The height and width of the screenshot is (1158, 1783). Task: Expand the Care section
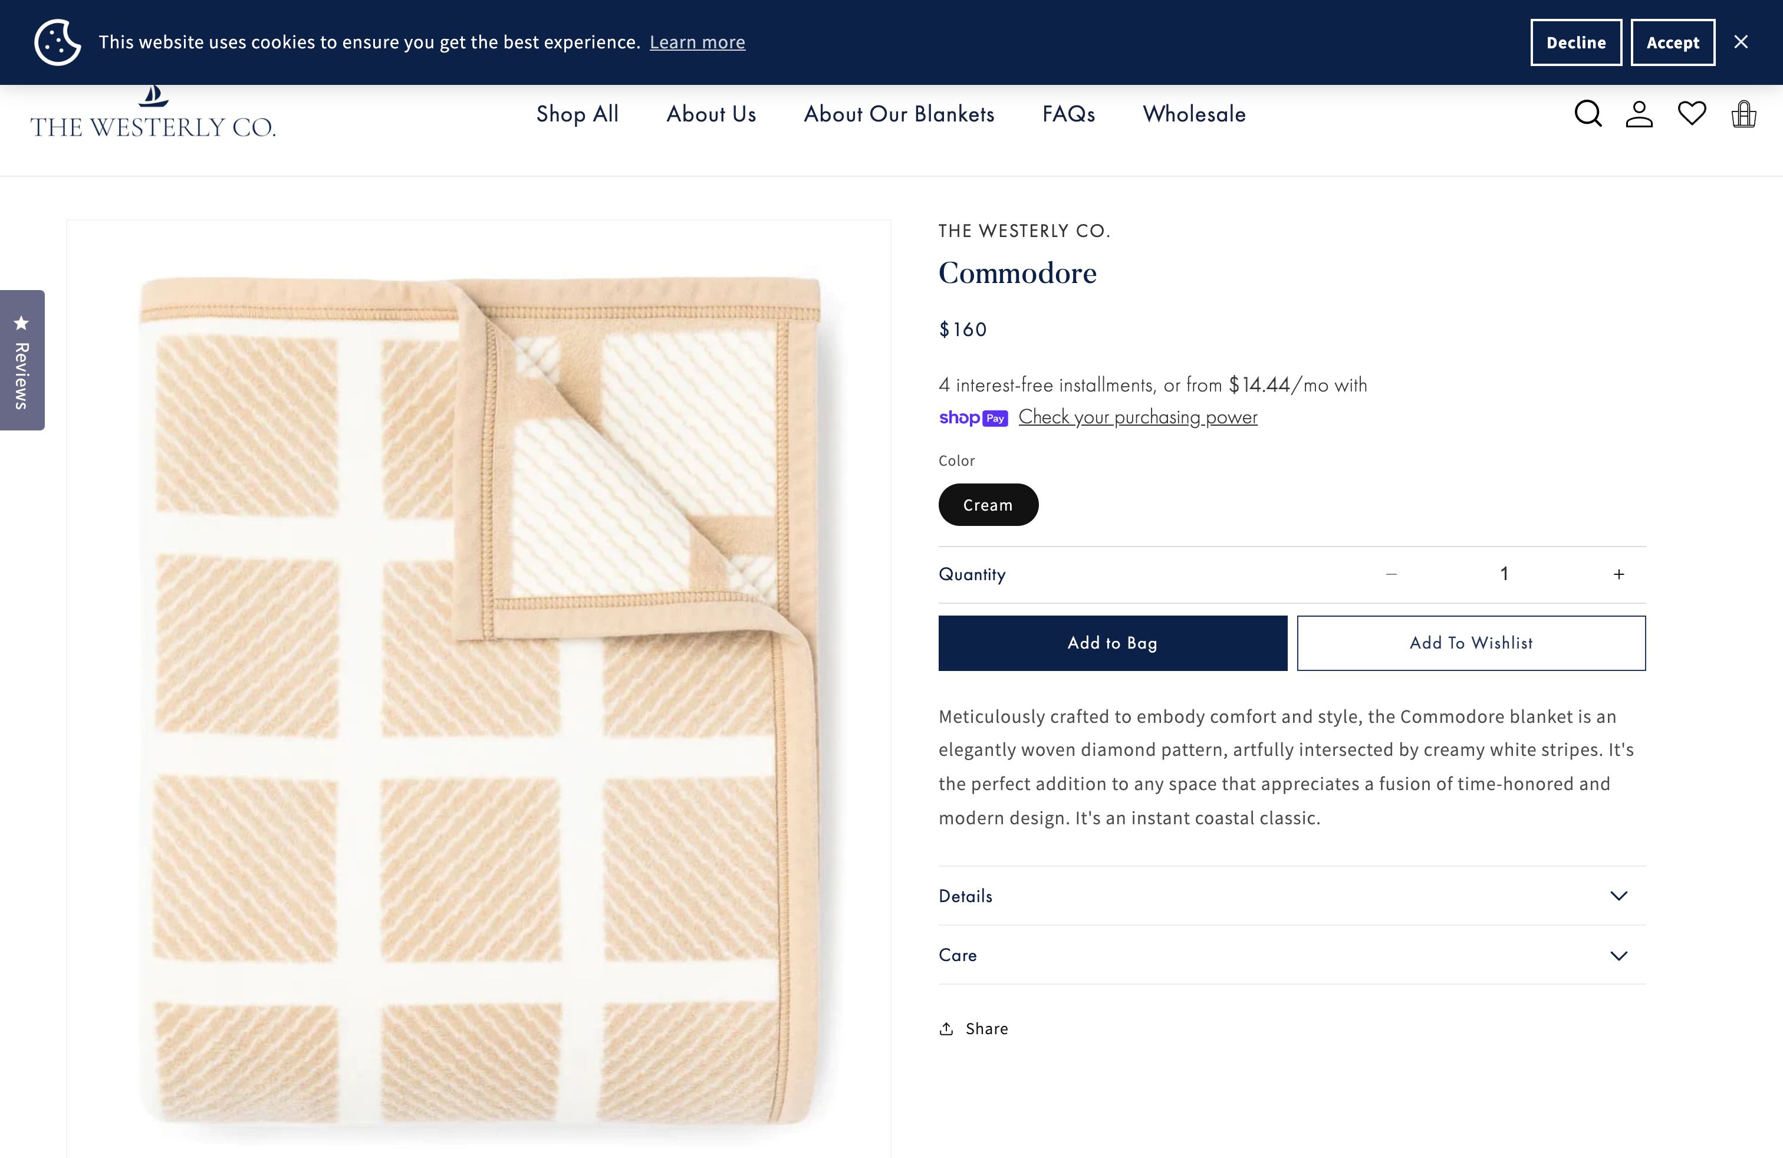point(1291,955)
